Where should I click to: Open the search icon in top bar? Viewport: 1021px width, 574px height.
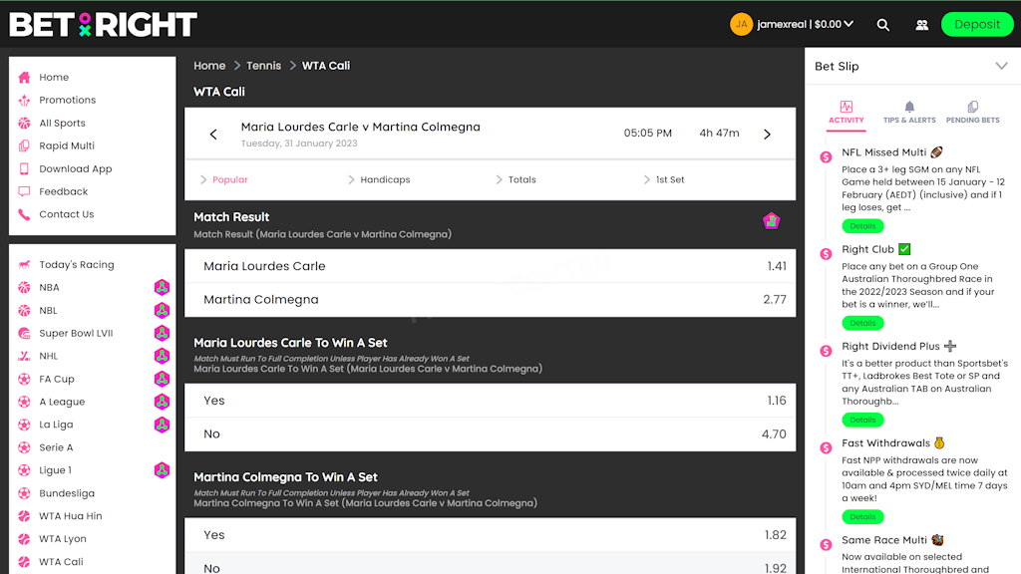[883, 24]
